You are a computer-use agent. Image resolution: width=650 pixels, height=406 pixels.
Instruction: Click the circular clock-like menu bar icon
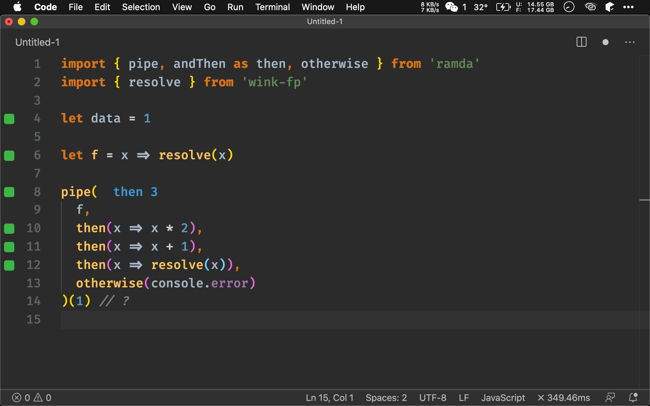[x=569, y=7]
